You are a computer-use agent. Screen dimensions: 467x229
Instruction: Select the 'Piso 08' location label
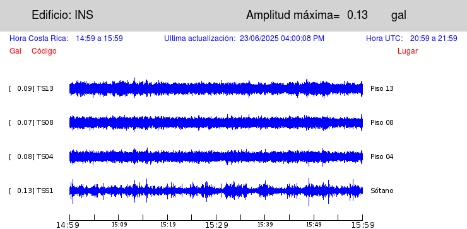tap(382, 122)
